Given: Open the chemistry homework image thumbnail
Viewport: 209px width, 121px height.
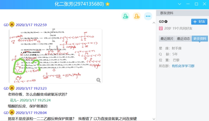Looking at the screenshot, I should click(x=55, y=56).
